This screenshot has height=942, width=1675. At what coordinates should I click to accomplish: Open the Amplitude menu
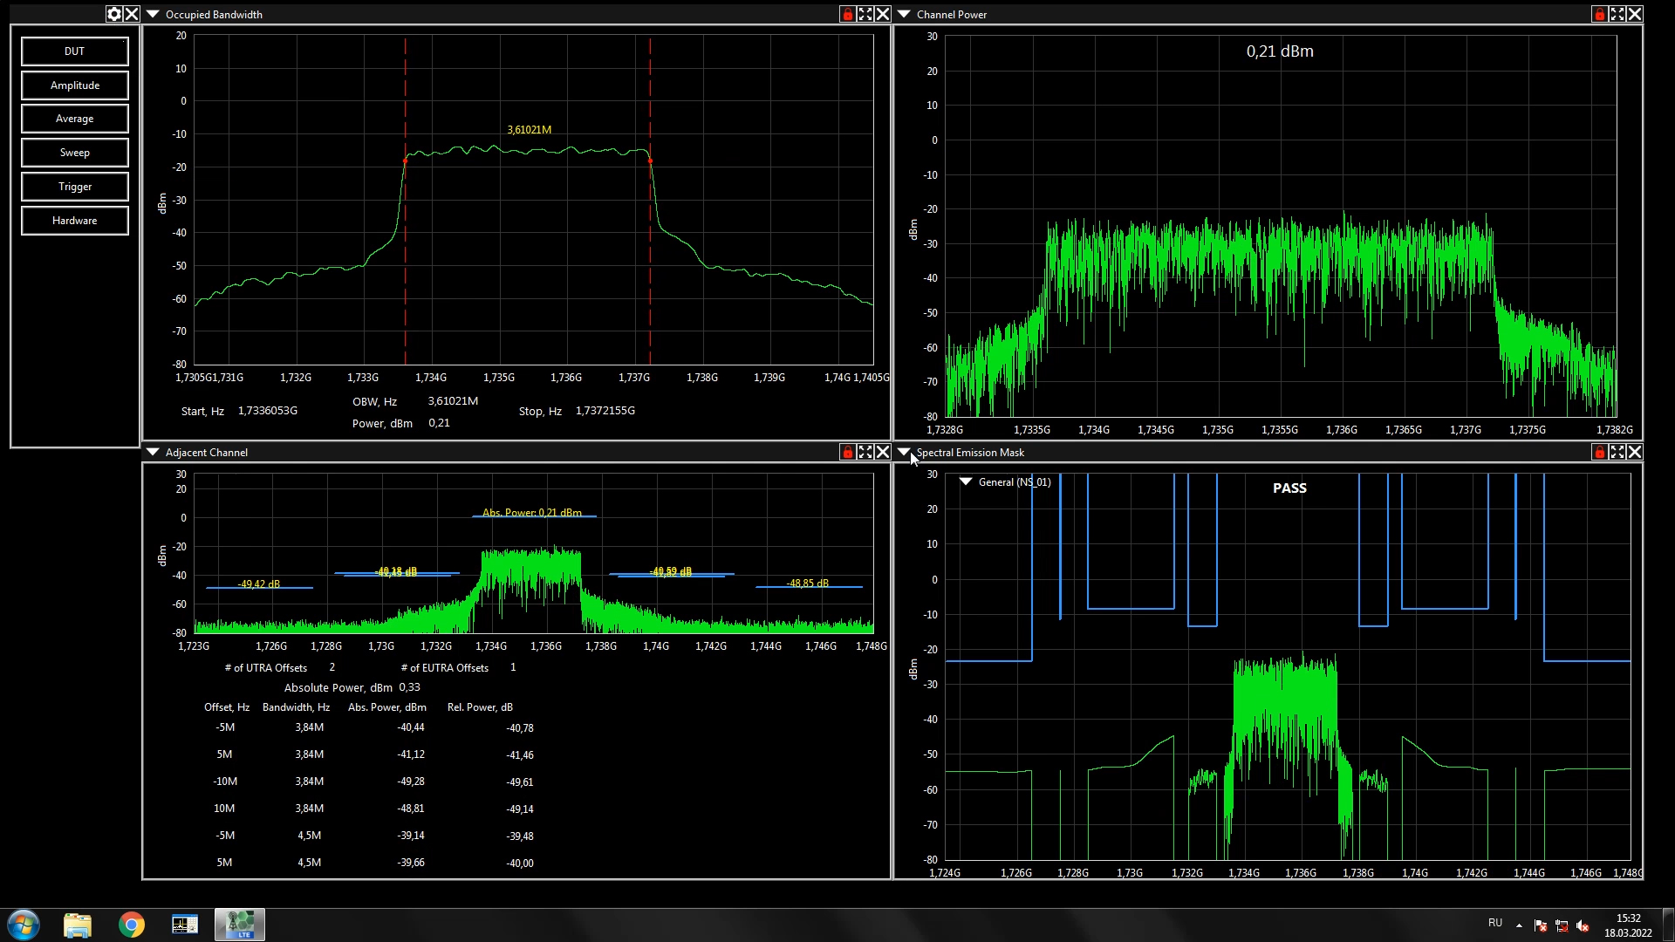(x=75, y=85)
